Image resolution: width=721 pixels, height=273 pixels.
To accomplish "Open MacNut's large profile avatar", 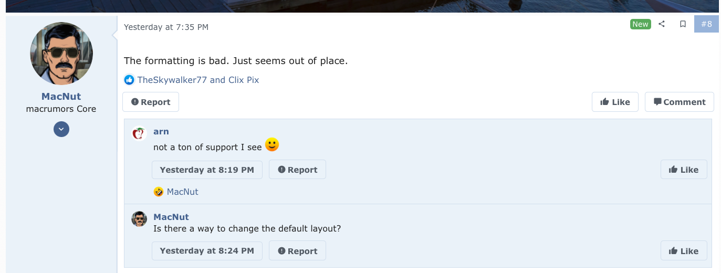I will [x=61, y=54].
